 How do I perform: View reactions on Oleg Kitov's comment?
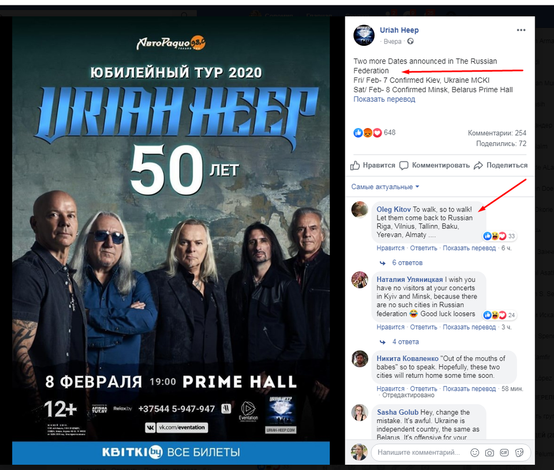coord(499,236)
